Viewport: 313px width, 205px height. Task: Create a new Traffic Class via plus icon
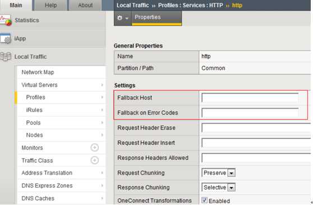(x=95, y=160)
